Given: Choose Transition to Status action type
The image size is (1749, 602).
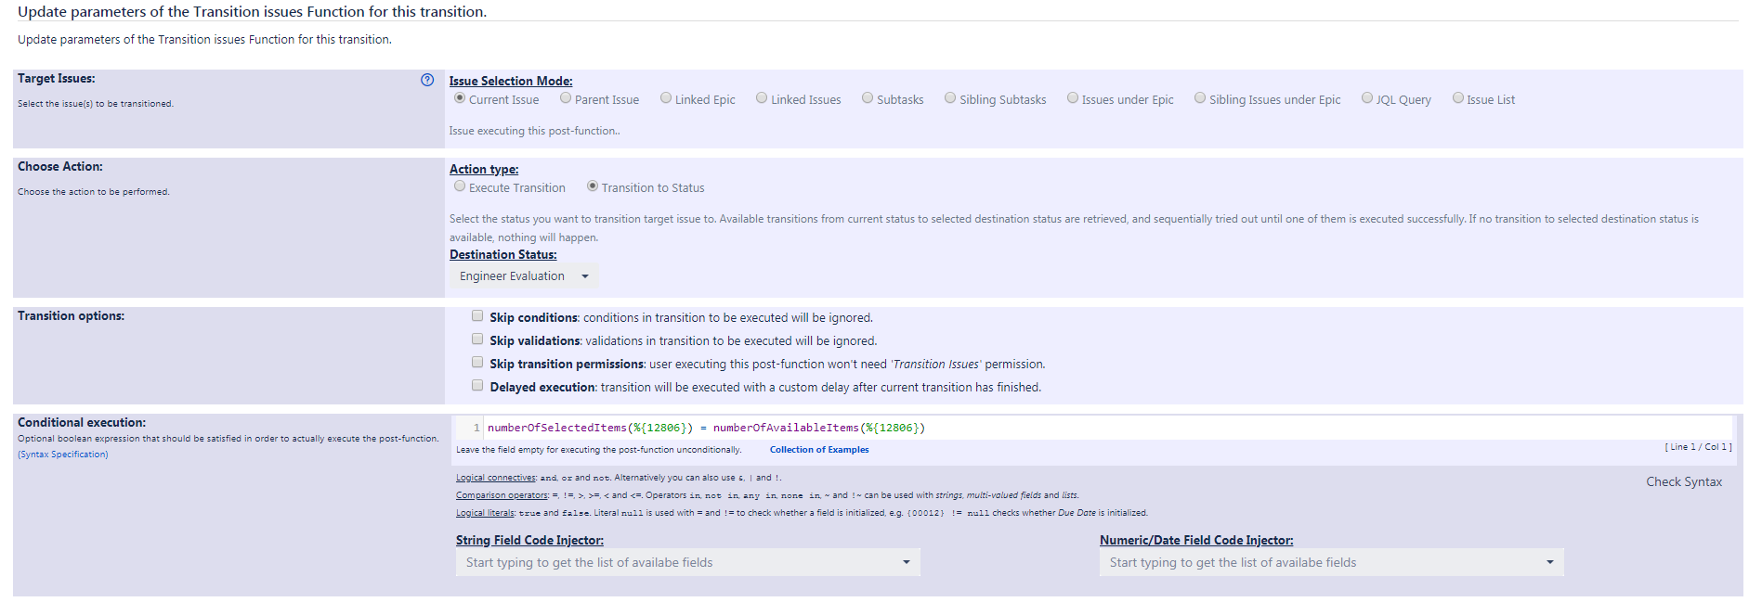Looking at the screenshot, I should click(x=593, y=186).
